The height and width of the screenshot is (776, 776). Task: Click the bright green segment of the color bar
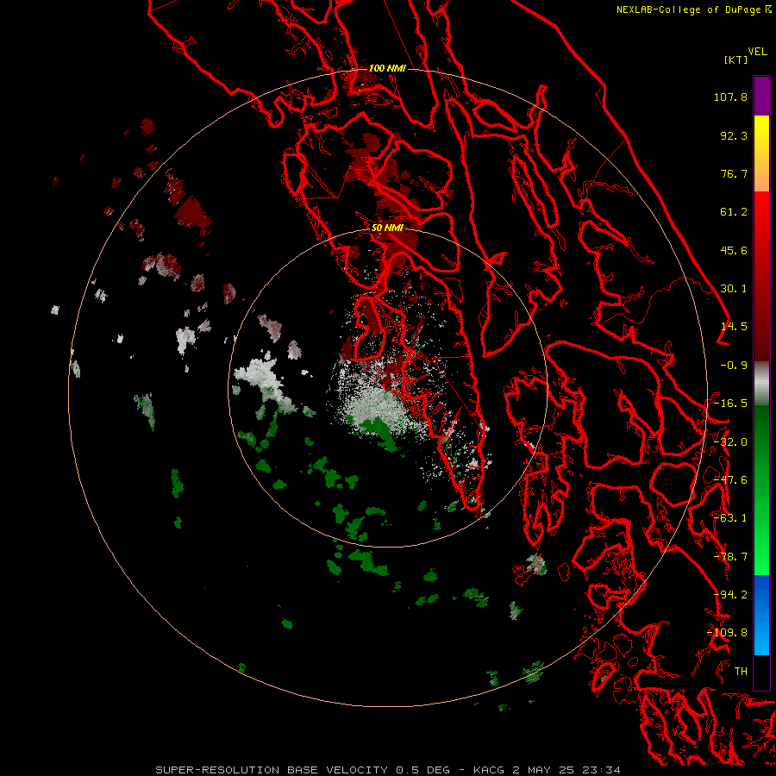pos(761,490)
